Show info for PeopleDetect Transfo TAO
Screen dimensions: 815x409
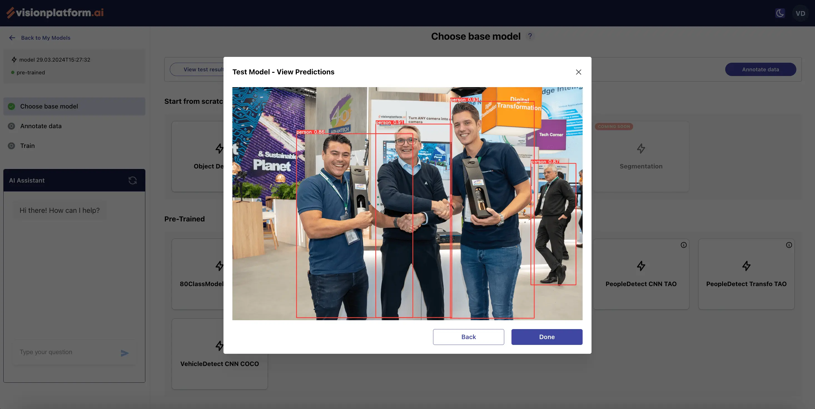point(789,245)
